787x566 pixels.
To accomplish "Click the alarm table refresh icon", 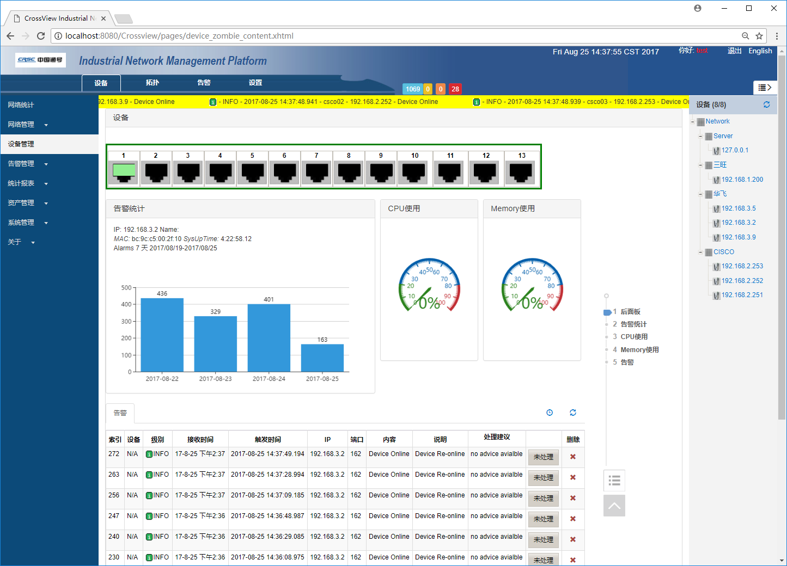I will (573, 413).
